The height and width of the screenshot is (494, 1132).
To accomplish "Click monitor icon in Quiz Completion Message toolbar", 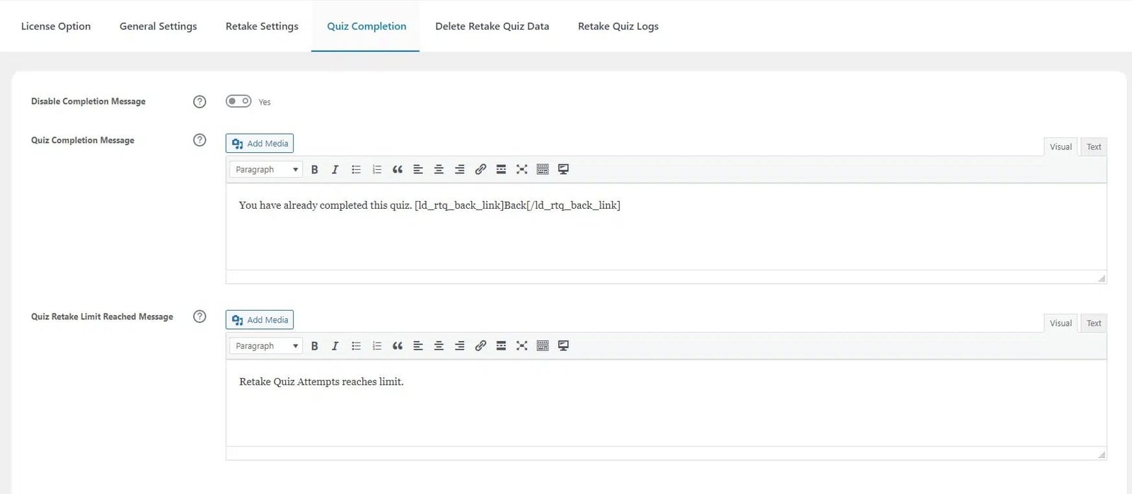I will [x=563, y=169].
